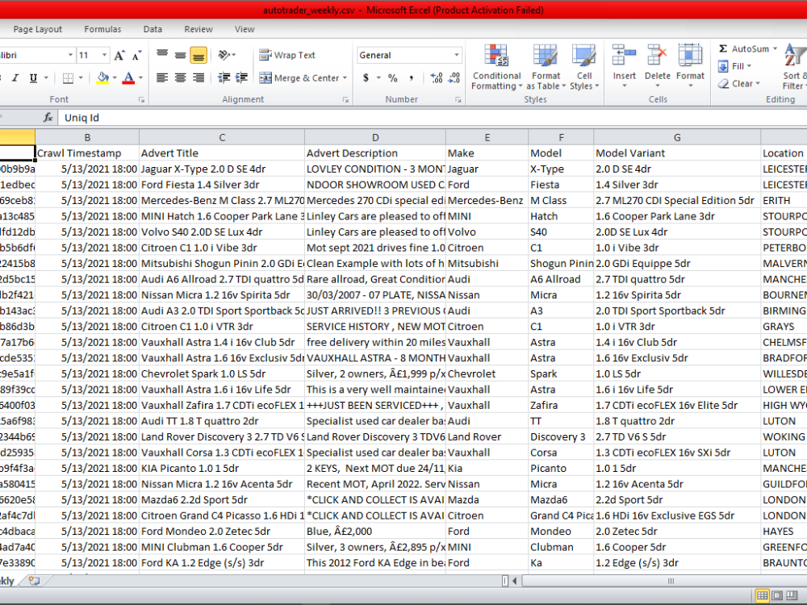Open Cell Styles gallery

pos(584,67)
